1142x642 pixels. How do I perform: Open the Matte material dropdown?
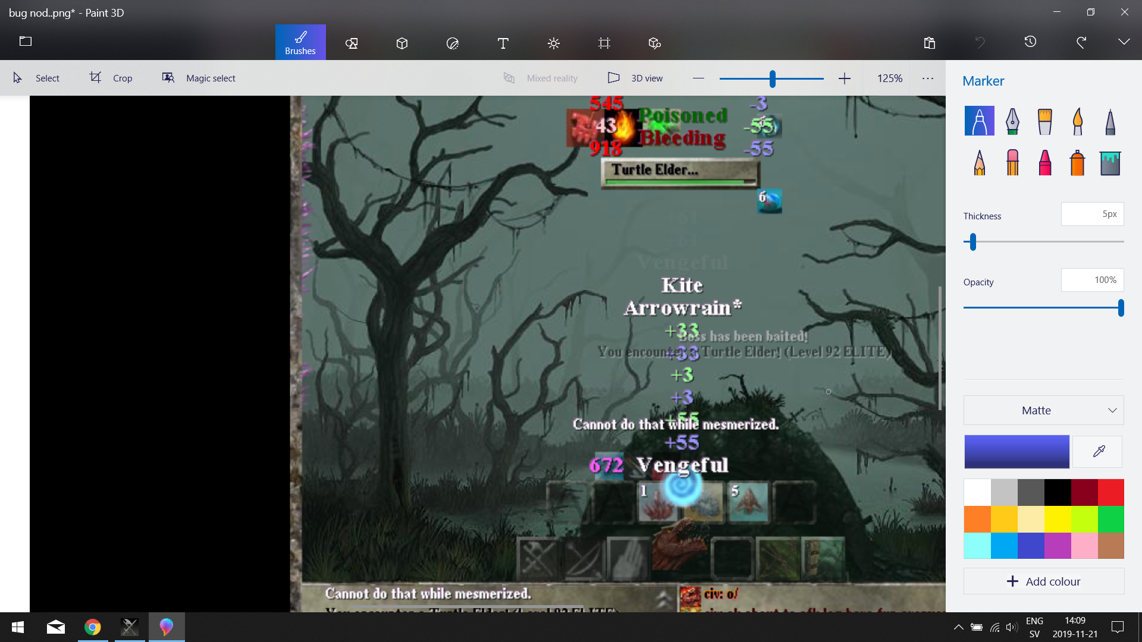[1043, 410]
